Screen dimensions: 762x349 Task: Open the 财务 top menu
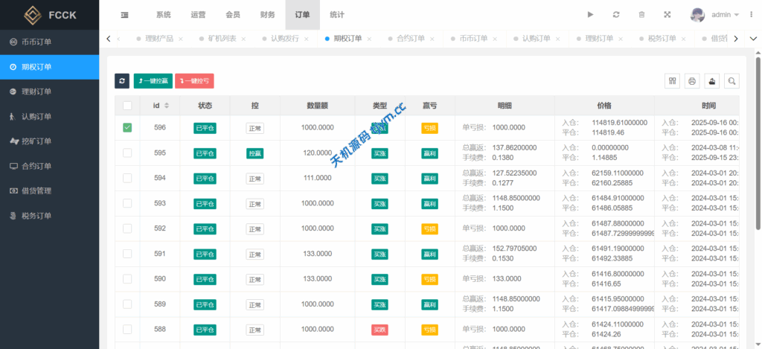pos(267,15)
